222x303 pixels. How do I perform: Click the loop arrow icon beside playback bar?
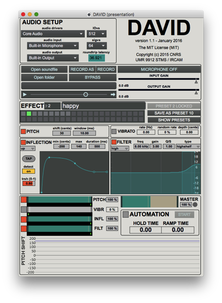coord(113,94)
